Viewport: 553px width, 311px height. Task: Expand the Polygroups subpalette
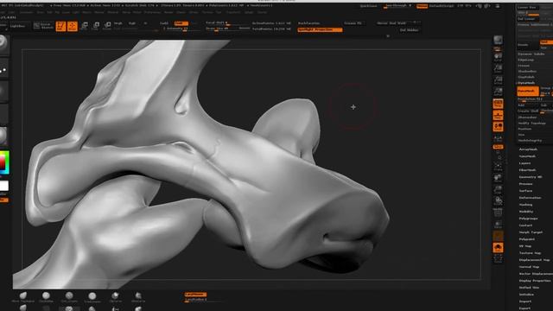pos(528,219)
